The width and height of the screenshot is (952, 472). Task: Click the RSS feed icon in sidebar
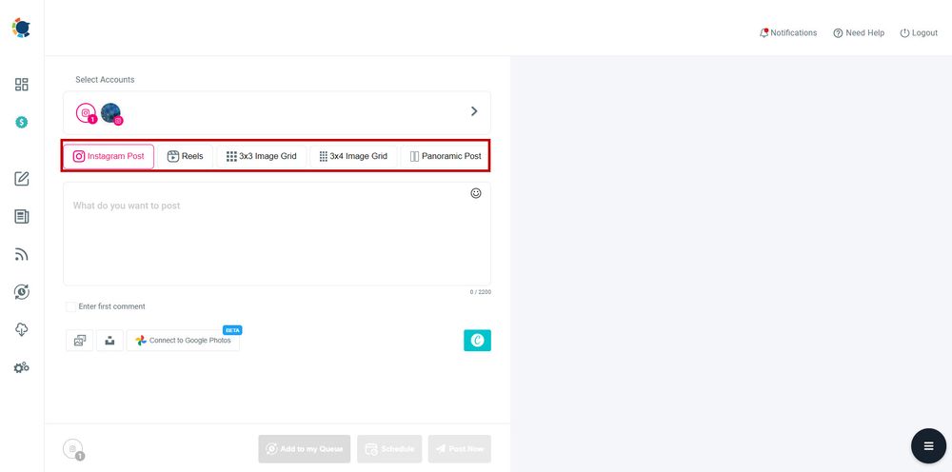point(21,254)
